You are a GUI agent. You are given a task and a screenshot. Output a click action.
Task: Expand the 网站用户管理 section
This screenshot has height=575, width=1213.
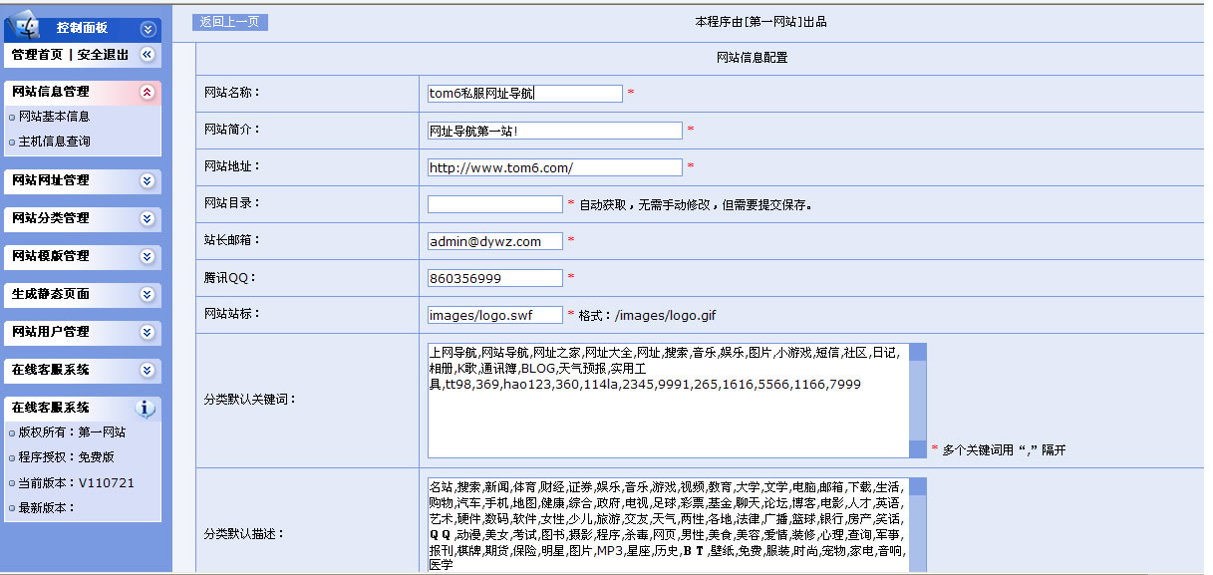148,332
